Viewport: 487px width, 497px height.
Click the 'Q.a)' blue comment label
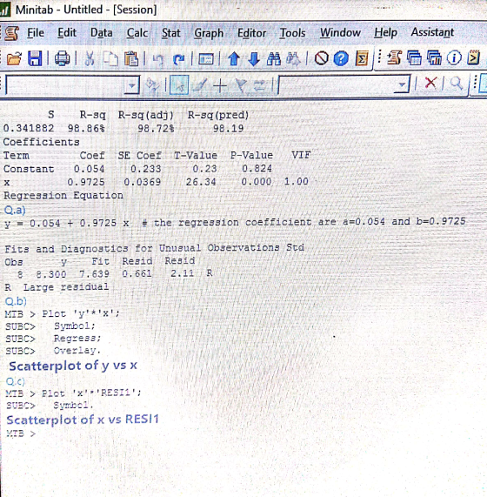pos(15,210)
